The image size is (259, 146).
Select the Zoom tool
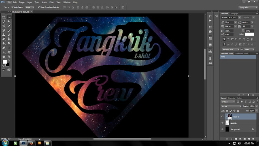pyautogui.click(x=9, y=57)
